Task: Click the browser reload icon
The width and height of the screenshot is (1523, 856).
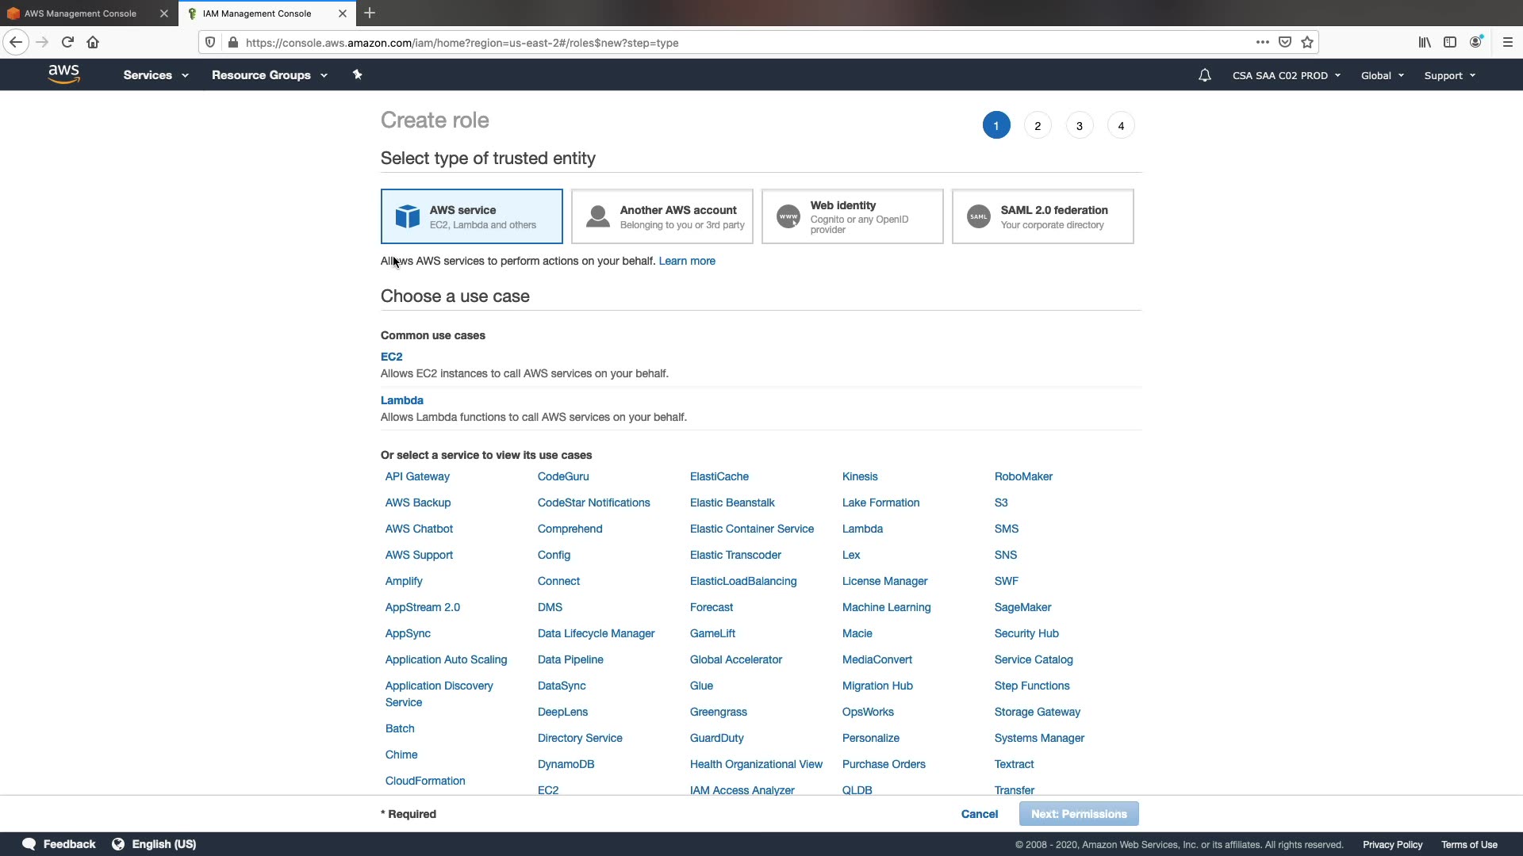Action: point(67,42)
